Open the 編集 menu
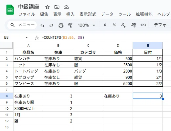Viewport: 171px width, 131px height. click(44, 14)
